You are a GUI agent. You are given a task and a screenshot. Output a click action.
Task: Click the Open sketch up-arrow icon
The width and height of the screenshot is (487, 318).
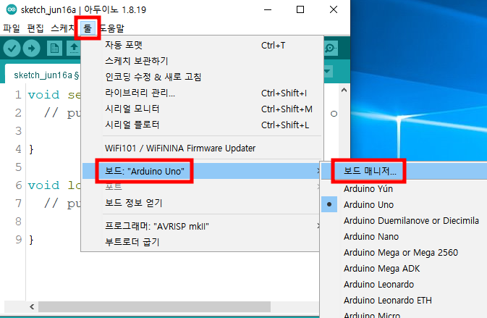coord(74,49)
